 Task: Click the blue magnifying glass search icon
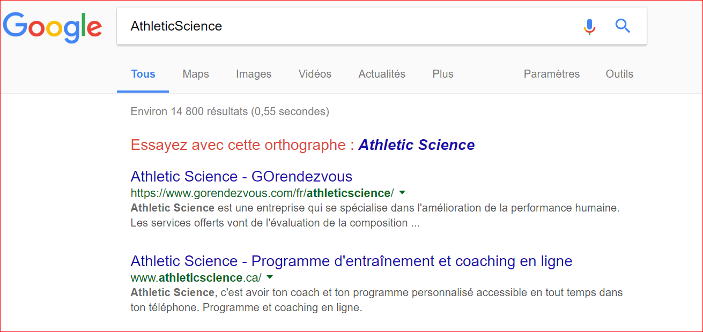622,26
